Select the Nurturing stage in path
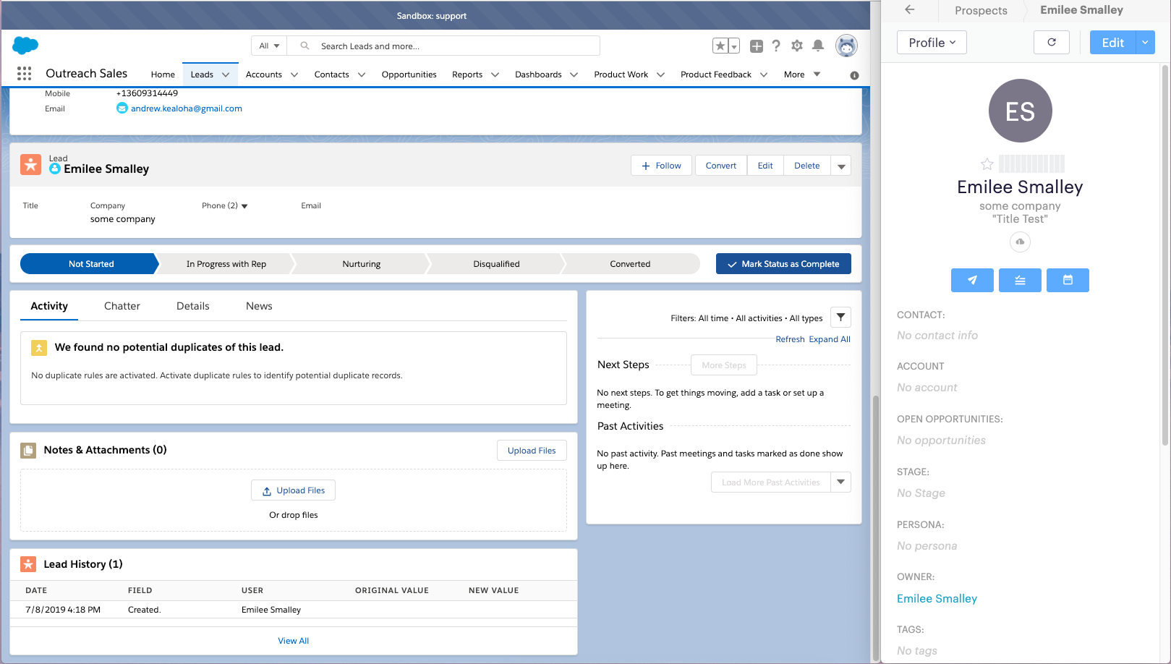Image resolution: width=1171 pixels, height=664 pixels. click(x=362, y=264)
